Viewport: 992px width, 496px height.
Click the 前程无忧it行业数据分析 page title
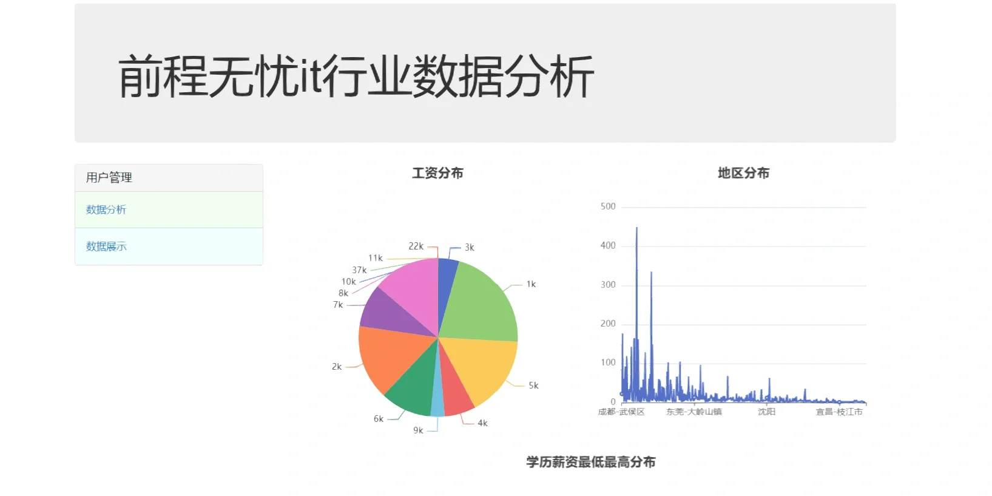tap(356, 76)
